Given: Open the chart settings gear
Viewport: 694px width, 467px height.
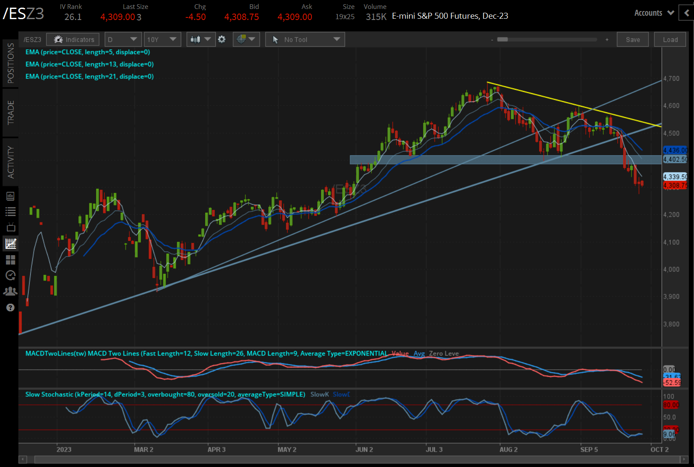Looking at the screenshot, I should (x=222, y=39).
